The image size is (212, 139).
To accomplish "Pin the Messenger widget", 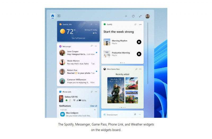I will click(x=91, y=46).
